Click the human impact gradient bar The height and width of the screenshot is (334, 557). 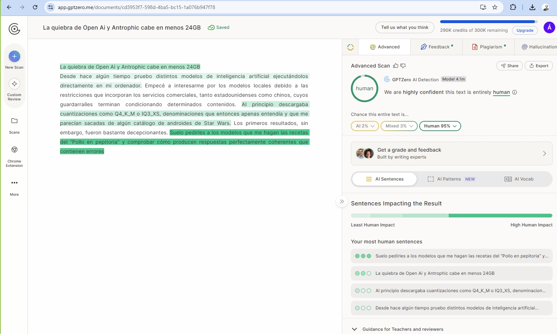pos(451,216)
